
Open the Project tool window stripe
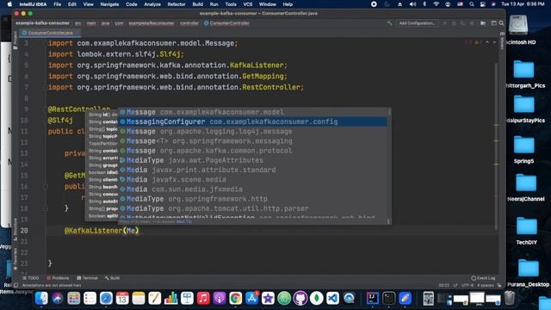pos(15,40)
